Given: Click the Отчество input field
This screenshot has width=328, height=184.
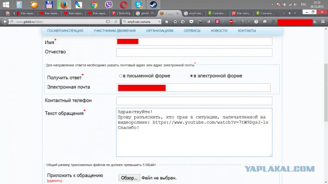Looking at the screenshot, I should pyautogui.click(x=194, y=52).
